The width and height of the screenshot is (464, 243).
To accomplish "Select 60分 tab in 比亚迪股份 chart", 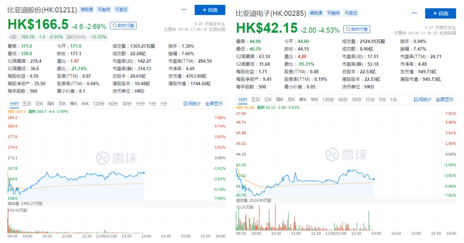I will pyautogui.click(x=113, y=104).
